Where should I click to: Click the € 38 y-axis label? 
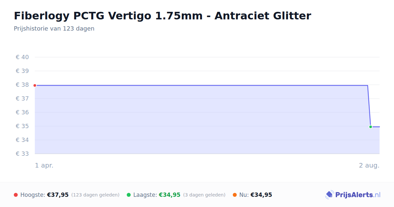coord(22,85)
